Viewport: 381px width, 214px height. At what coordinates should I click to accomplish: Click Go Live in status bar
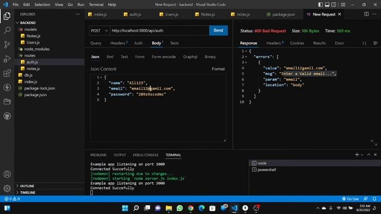[x=350, y=199]
